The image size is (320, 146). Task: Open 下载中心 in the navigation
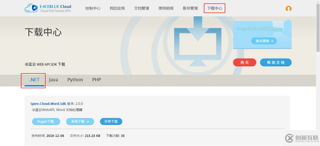[x=215, y=8]
